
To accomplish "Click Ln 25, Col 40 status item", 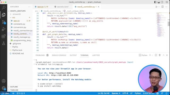I will click(104, 93).
